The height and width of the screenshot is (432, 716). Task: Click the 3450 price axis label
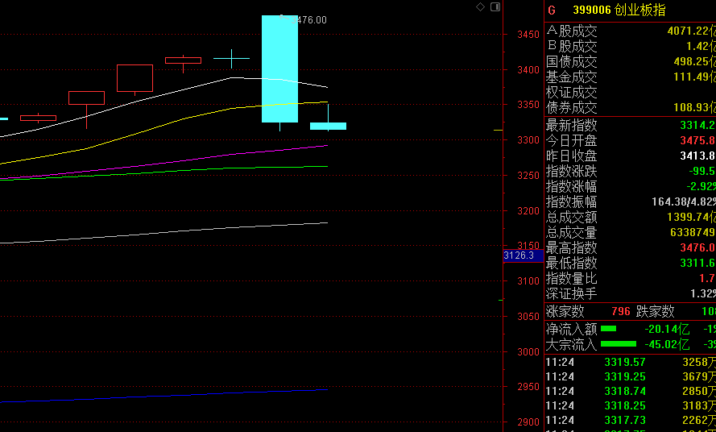click(x=528, y=35)
